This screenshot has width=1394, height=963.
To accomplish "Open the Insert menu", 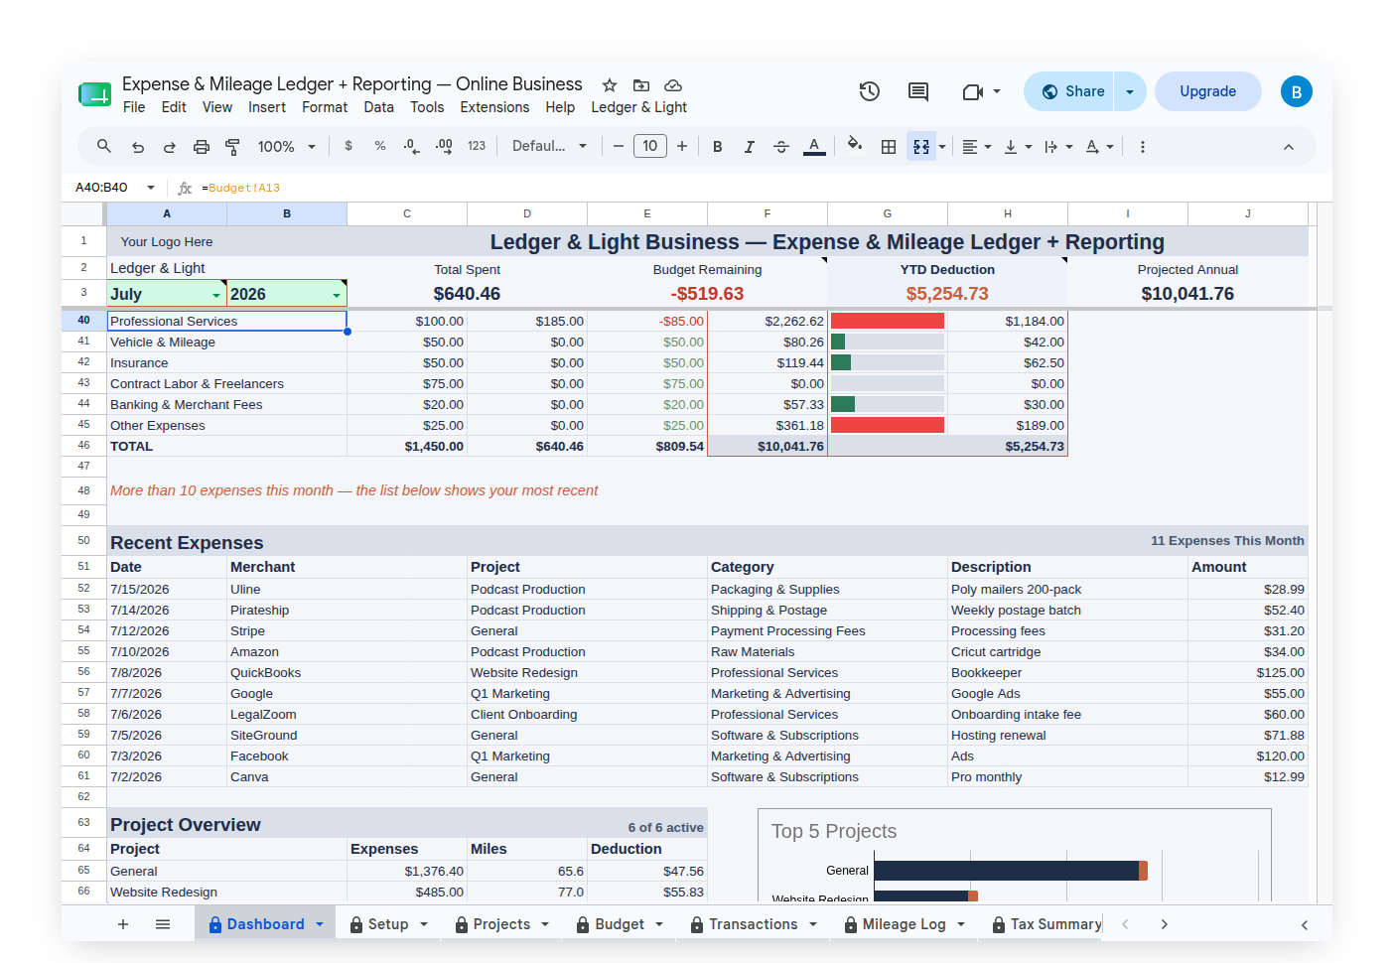I will (x=267, y=107).
